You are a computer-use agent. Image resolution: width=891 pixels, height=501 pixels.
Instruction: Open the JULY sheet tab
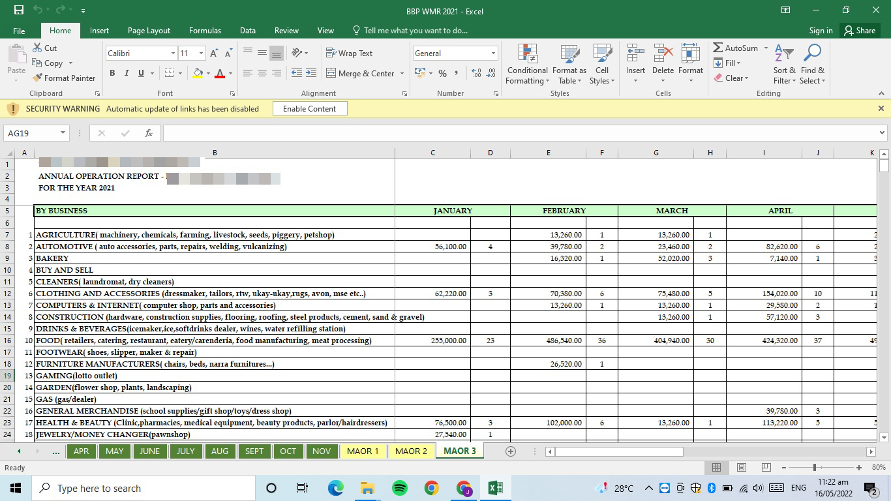click(185, 451)
